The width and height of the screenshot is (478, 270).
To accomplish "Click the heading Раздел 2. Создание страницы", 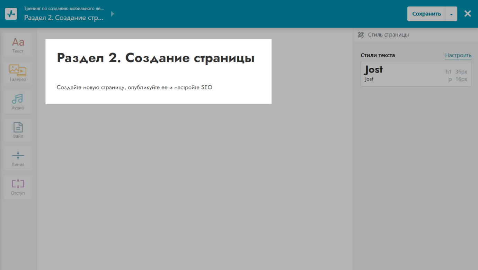I will click(x=156, y=58).
